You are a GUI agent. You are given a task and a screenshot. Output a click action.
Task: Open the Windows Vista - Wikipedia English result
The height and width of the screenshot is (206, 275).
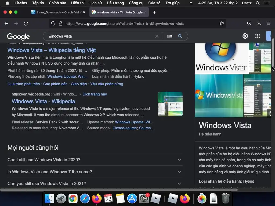pyautogui.click(x=43, y=101)
